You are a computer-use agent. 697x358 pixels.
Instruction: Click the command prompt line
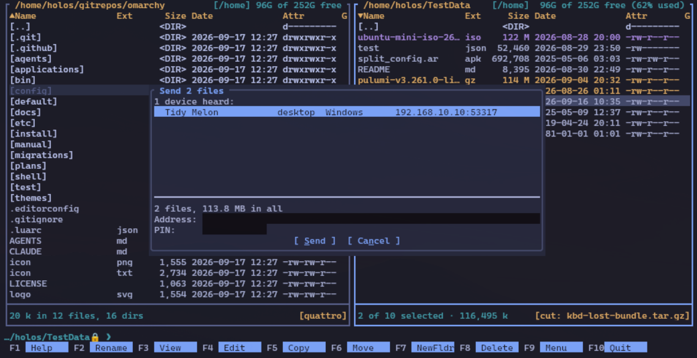(348, 337)
